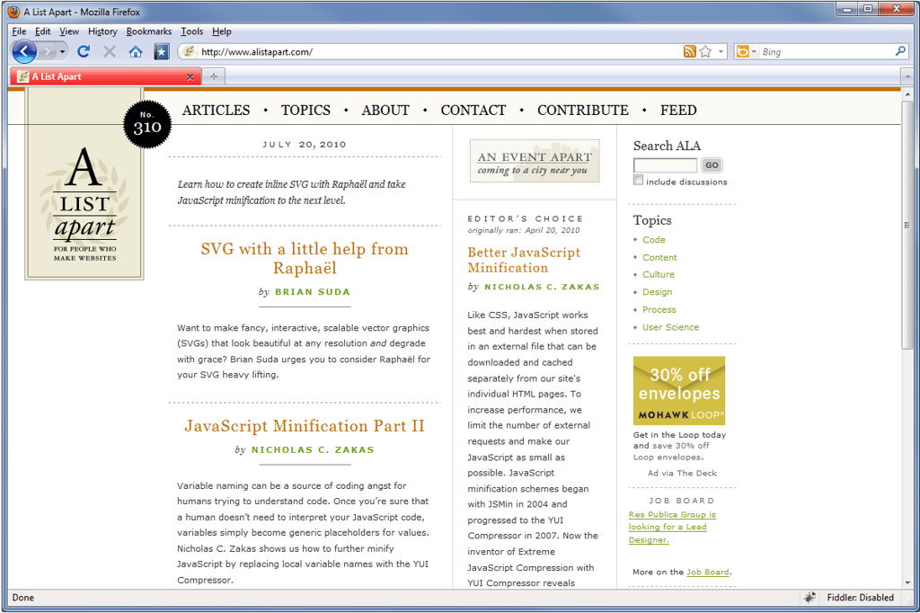Click the scrollbar down arrow
Image resolution: width=920 pixels, height=613 pixels.
907,582
